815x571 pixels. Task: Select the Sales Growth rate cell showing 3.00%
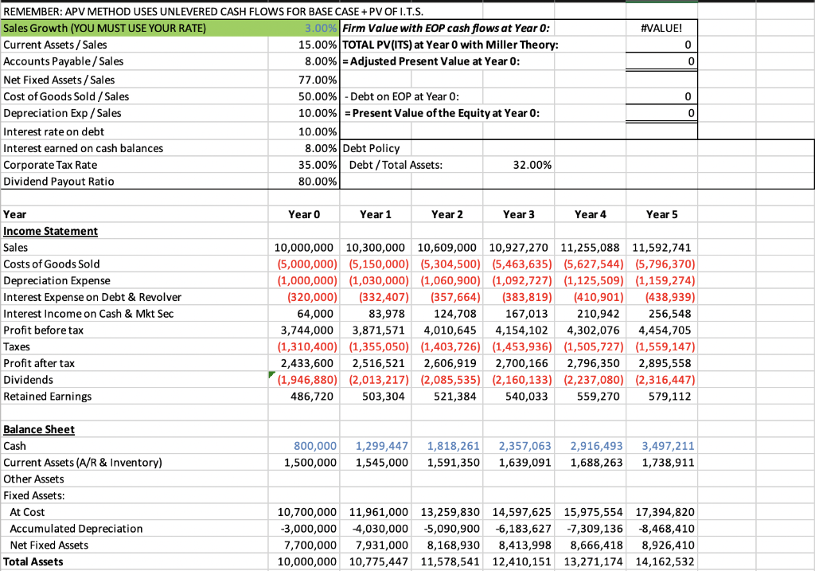305,28
